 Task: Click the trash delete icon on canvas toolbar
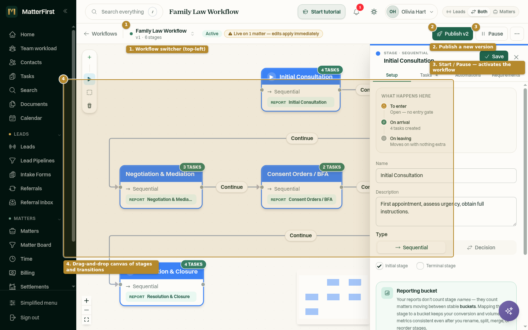tap(89, 106)
